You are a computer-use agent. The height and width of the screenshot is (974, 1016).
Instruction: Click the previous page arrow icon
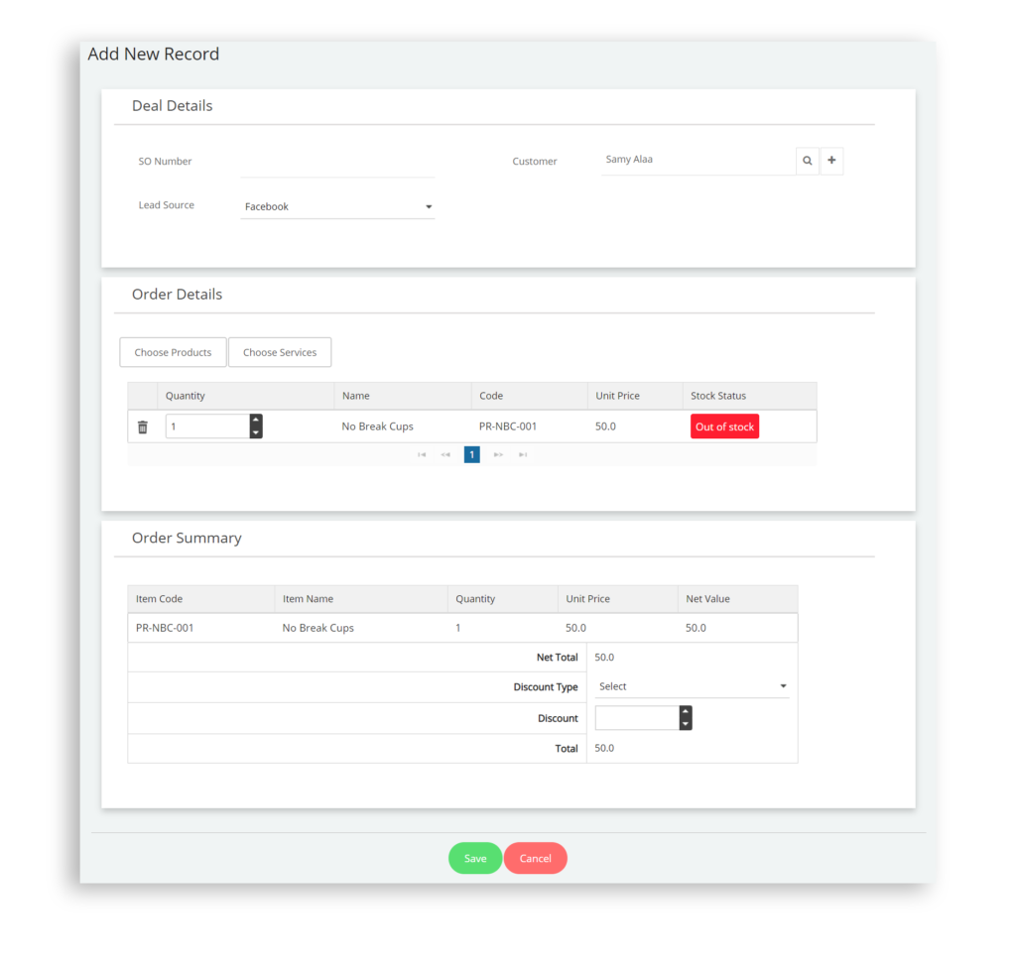coord(445,454)
